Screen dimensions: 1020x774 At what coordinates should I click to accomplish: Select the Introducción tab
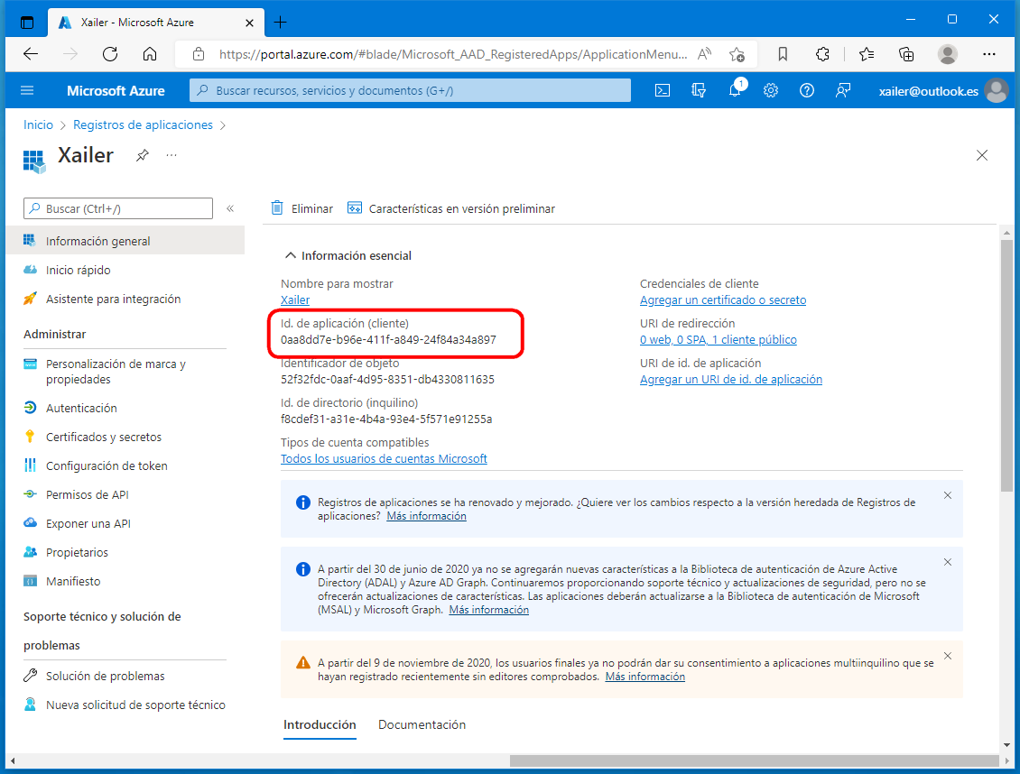(x=320, y=724)
